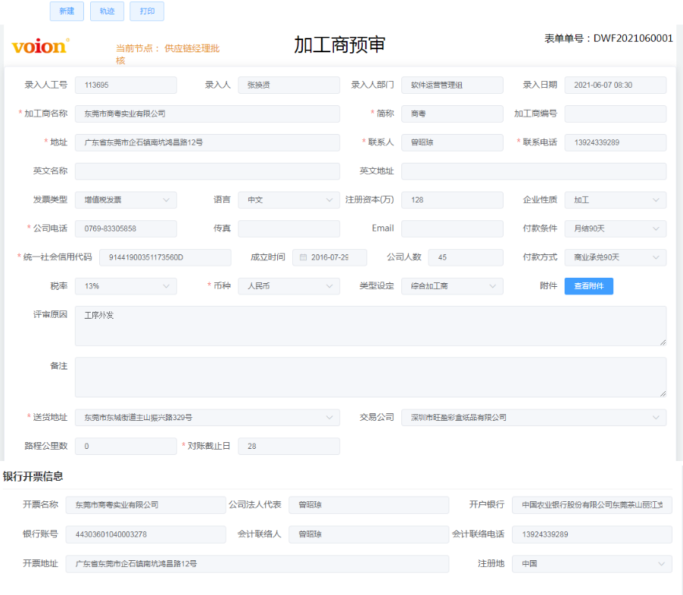Click the 当前节点 供应链经理批核 text
The image size is (683, 595).
[x=167, y=54]
